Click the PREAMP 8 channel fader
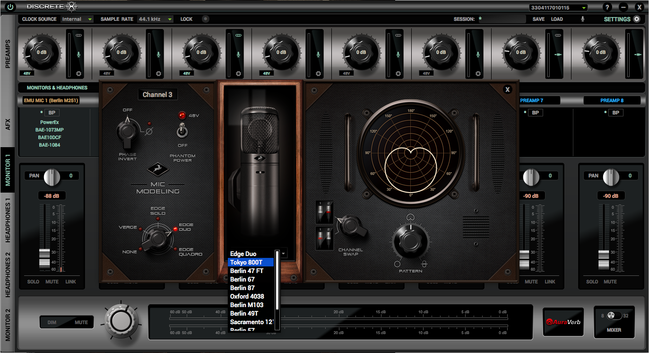This screenshot has width=649, height=353. click(x=604, y=259)
